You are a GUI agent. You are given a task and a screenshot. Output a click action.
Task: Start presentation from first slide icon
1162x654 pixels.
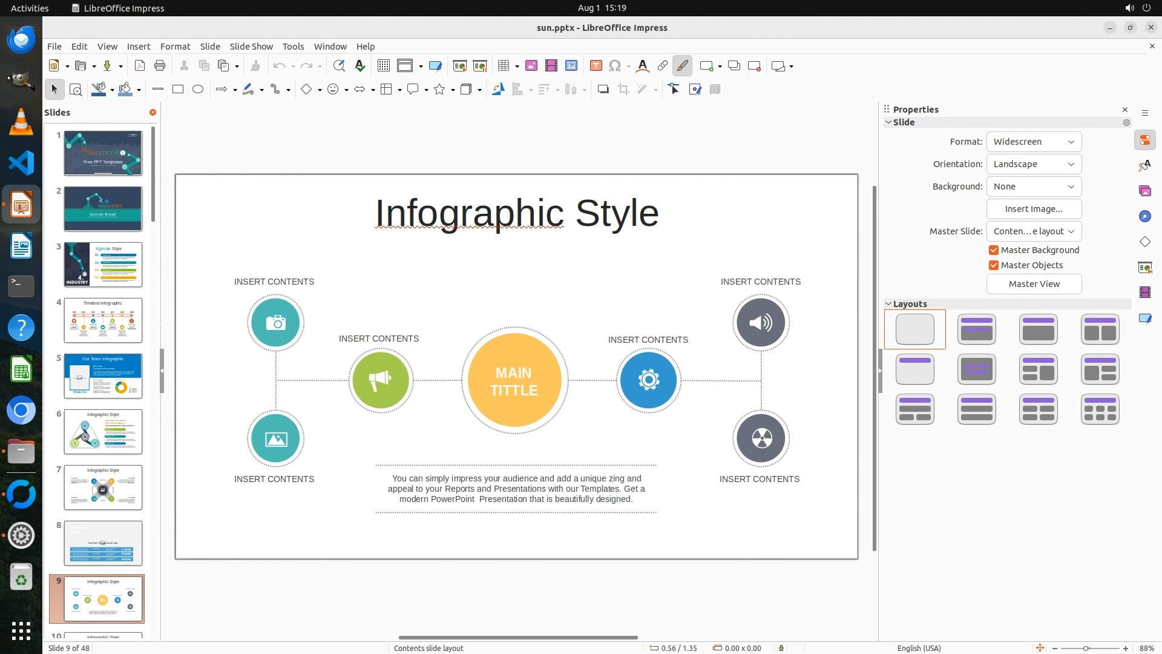tap(459, 66)
